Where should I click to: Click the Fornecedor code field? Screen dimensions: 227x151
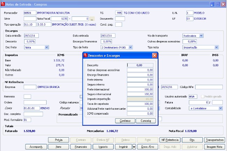point(30,13)
